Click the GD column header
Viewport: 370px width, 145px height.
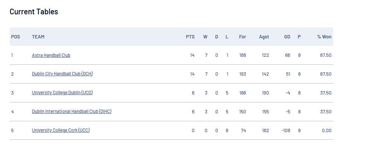click(287, 37)
